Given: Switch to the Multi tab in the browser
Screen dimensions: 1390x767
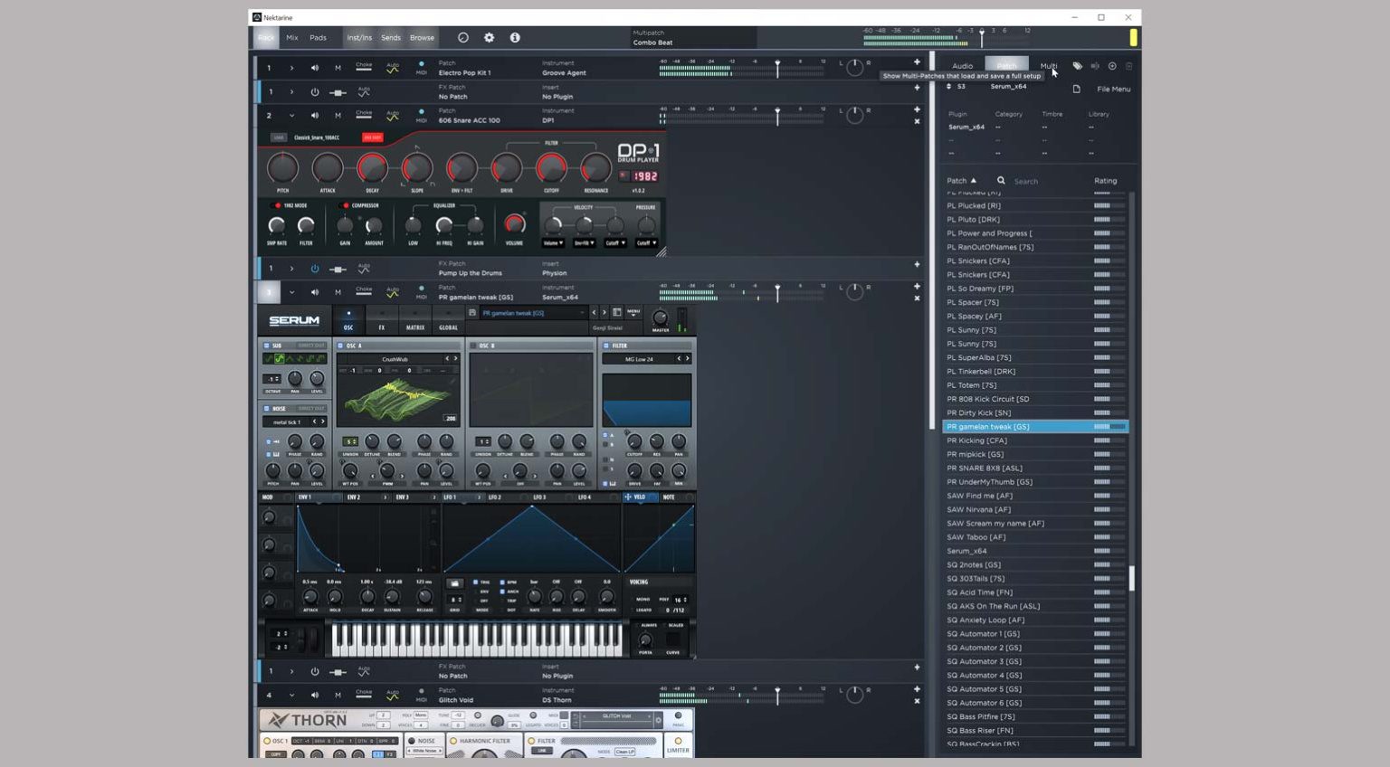Looking at the screenshot, I should tap(1048, 65).
